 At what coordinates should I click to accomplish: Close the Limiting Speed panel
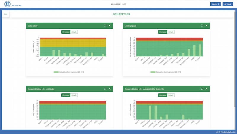[x=206, y=26]
